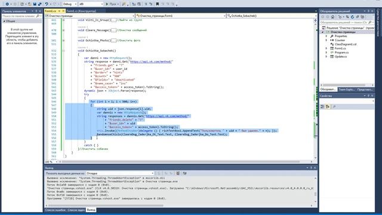382x215 pixels.
Task: Click the api.vk.com link in friends.get request
Action: [x=151, y=62]
